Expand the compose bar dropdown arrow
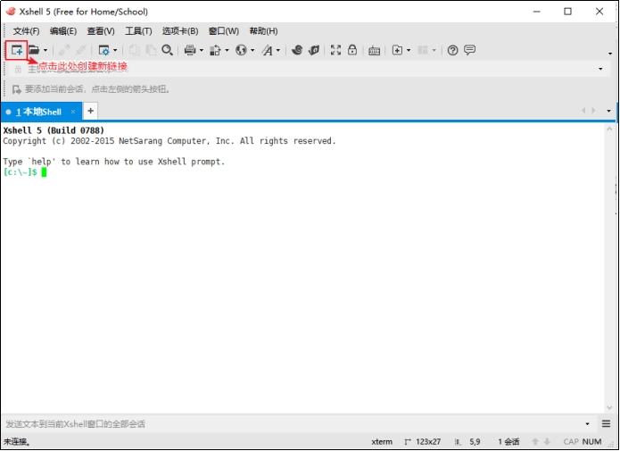The image size is (620, 451). pos(588,424)
